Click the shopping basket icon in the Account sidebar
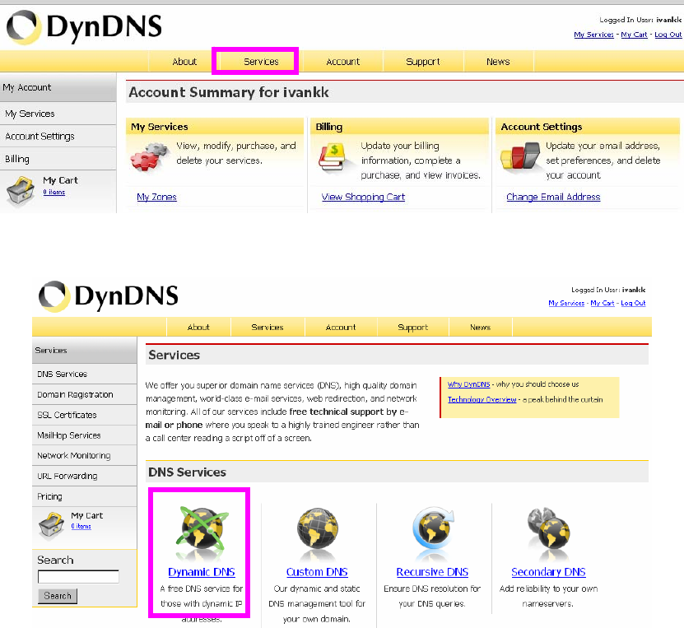The image size is (684, 628). click(21, 191)
